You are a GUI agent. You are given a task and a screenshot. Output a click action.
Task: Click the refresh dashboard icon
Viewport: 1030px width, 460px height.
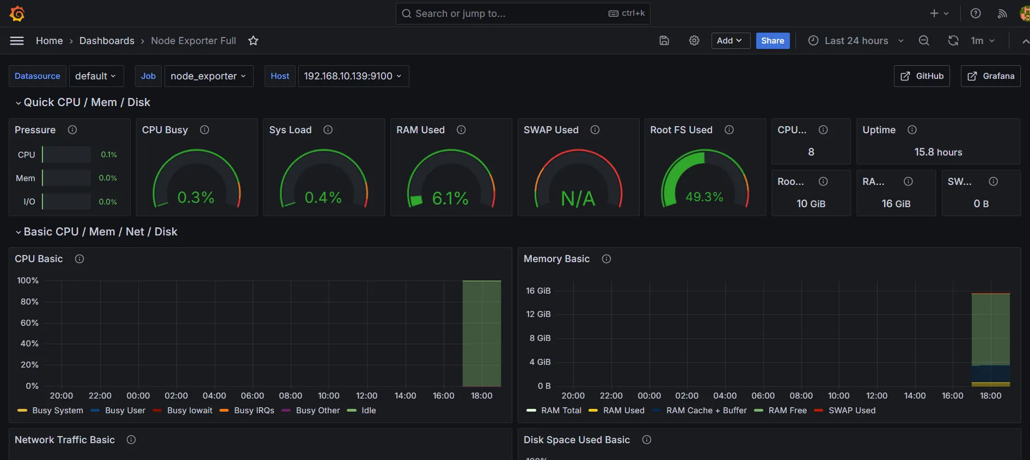[x=953, y=41]
